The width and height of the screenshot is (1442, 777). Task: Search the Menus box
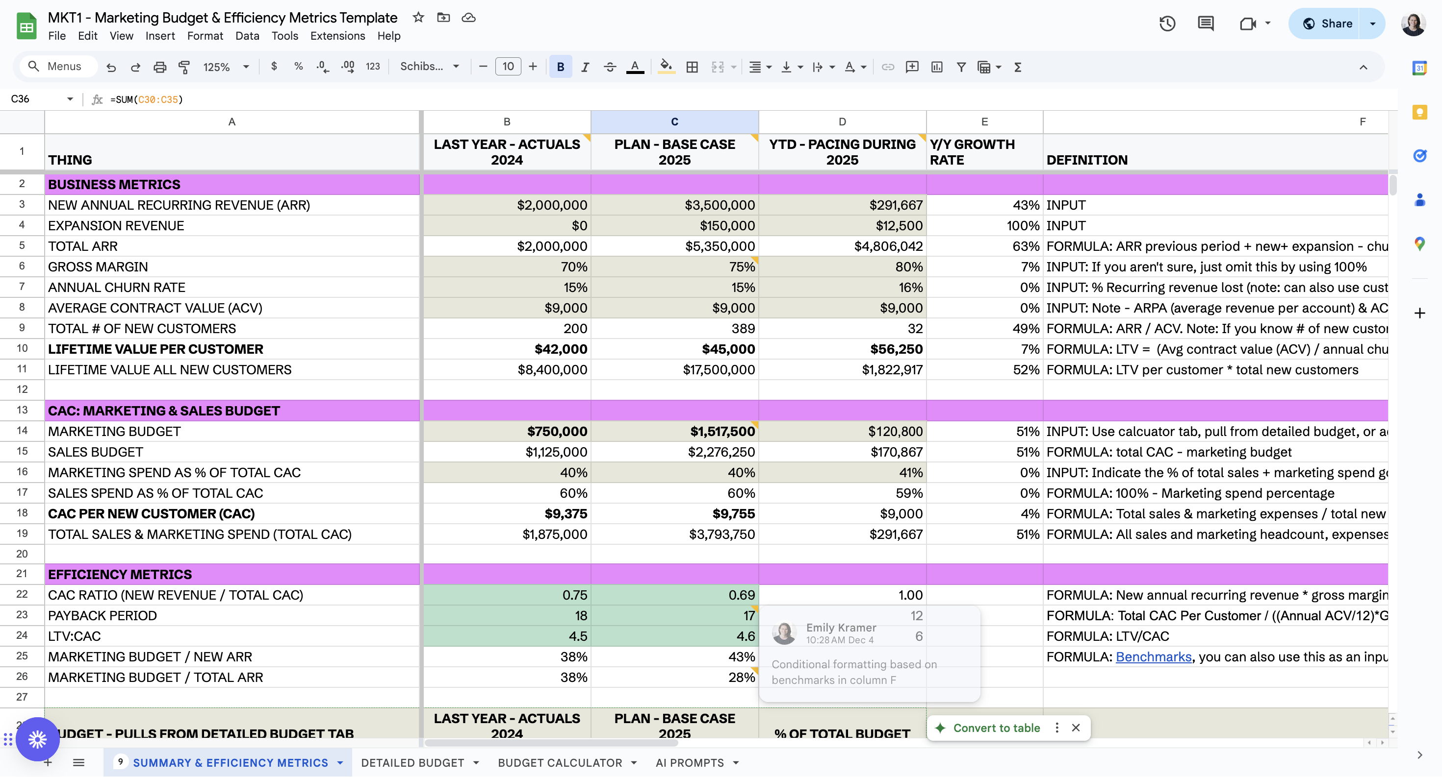pyautogui.click(x=58, y=67)
